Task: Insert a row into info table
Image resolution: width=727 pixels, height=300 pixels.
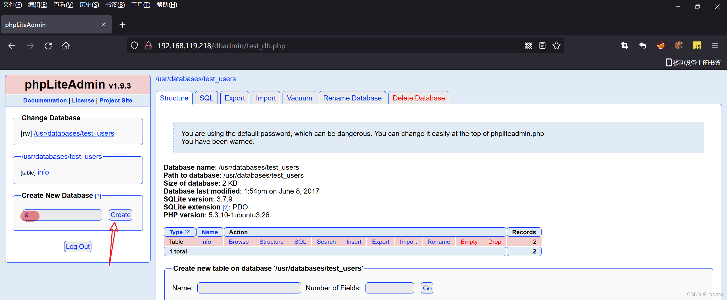Action: [x=354, y=242]
